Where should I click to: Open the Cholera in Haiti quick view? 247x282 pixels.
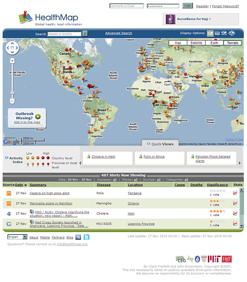pyautogui.click(x=103, y=156)
